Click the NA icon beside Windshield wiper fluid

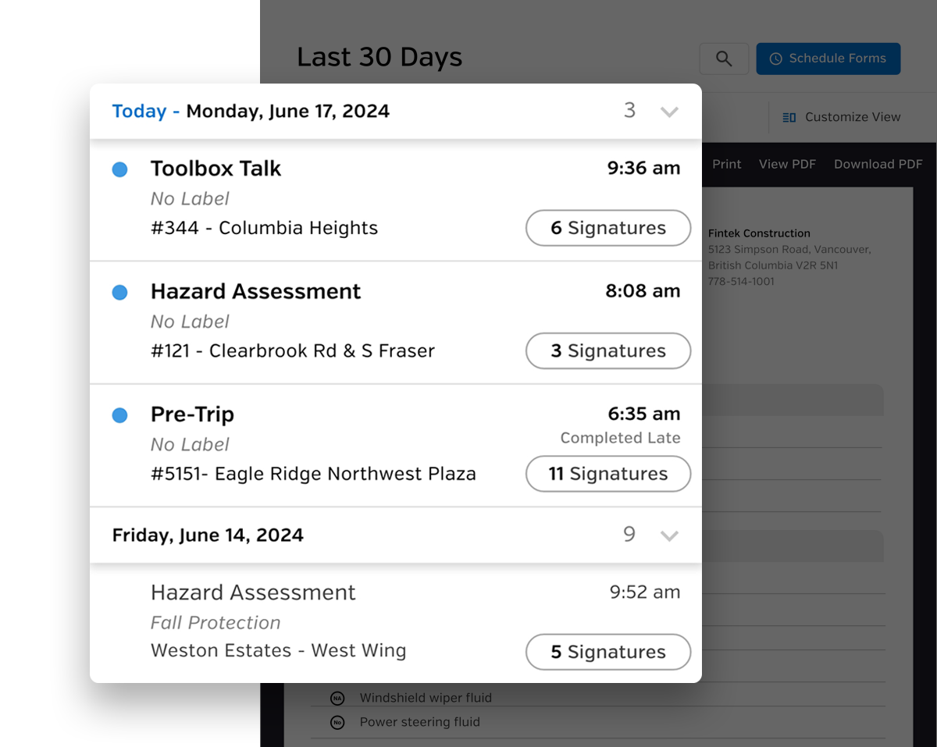point(337,698)
